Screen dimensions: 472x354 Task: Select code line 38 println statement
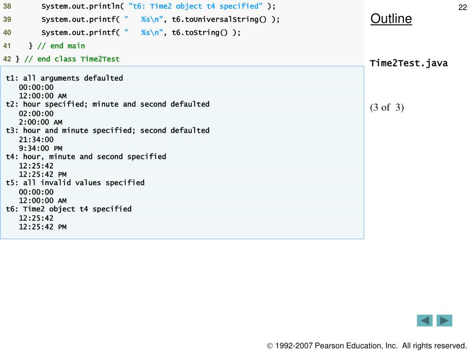[159, 6]
